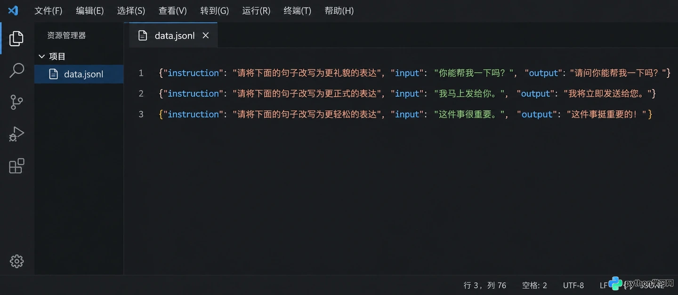The height and width of the screenshot is (295, 678).
Task: Close the data.jsonl editor tab
Action: pyautogui.click(x=206, y=35)
